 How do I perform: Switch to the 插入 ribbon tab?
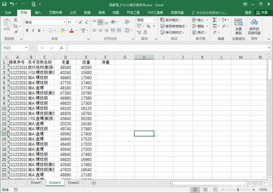[38, 12]
